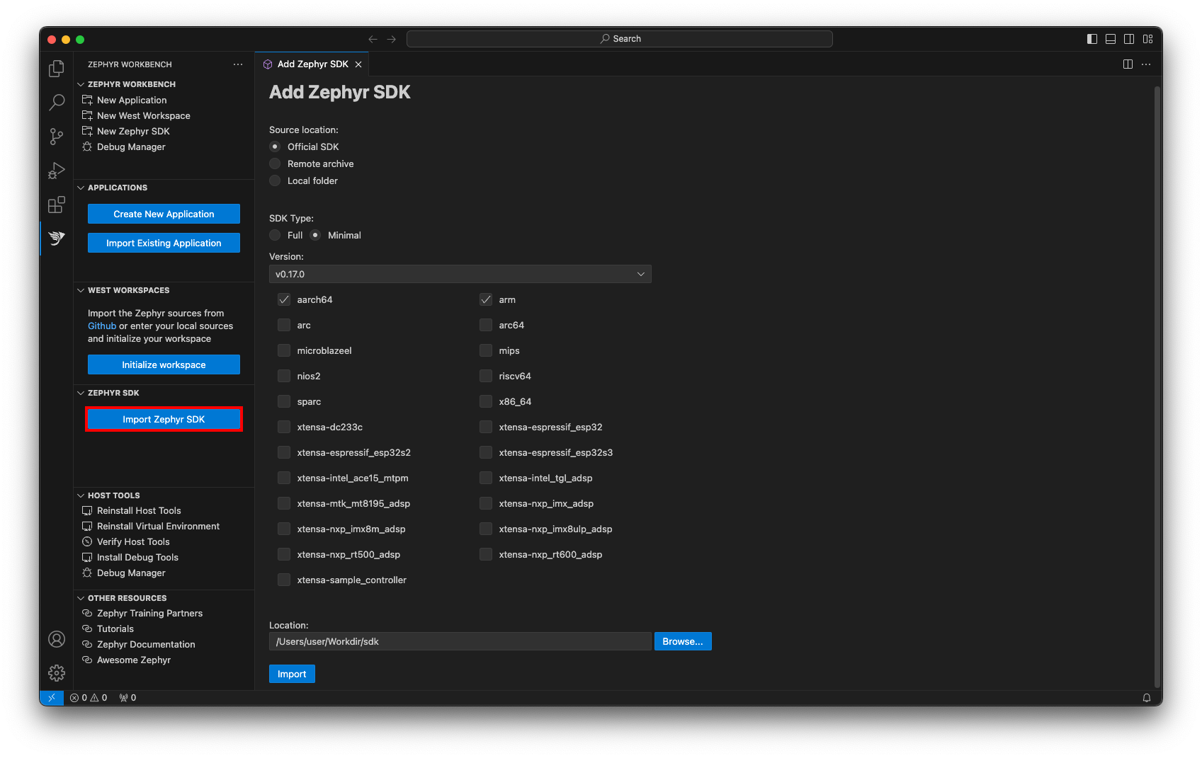Open the Source Control view
1202x758 pixels.
[56, 136]
